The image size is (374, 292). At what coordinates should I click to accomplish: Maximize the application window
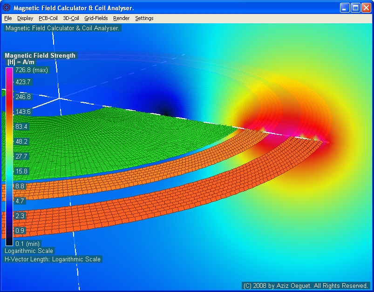click(355, 8)
